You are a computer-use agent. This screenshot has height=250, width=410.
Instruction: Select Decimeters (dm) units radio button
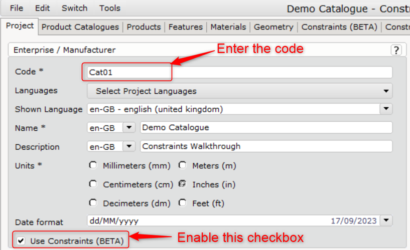tap(93, 203)
